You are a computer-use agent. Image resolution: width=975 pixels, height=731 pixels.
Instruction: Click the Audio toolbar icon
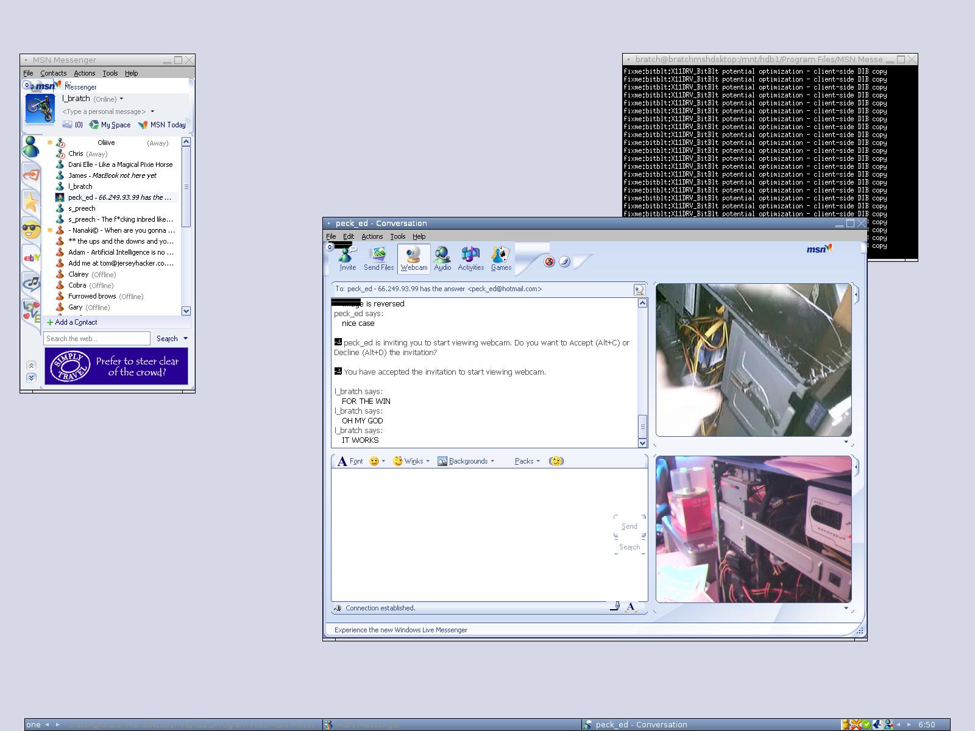[442, 259]
